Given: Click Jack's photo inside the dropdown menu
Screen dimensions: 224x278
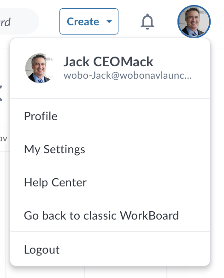Looking at the screenshot, I should coord(39,68).
